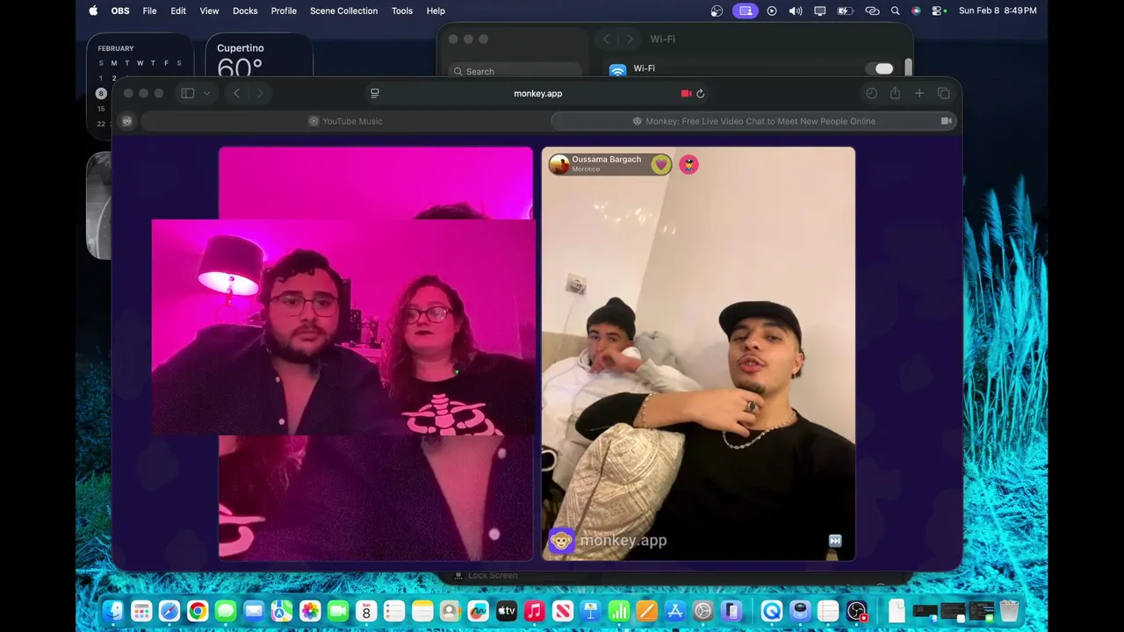Open Spotlight search in menu bar
Image resolution: width=1124 pixels, height=632 pixels.
pos(895,11)
